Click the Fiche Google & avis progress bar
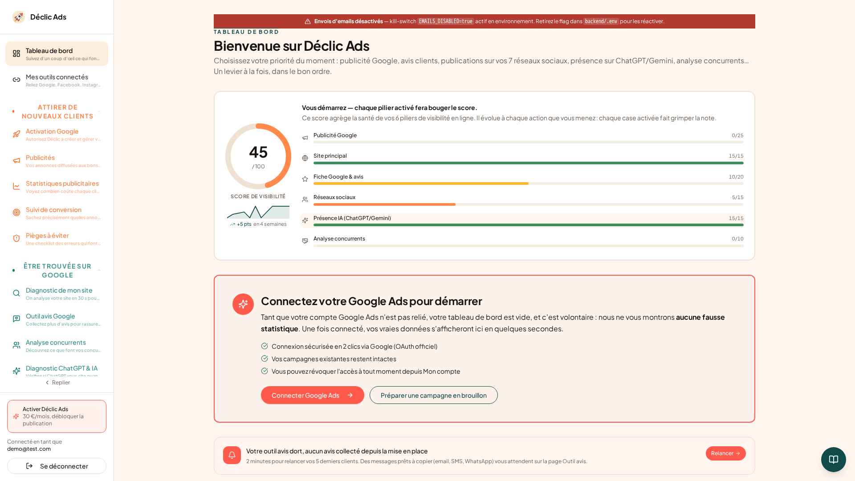This screenshot has width=855, height=481. click(529, 183)
